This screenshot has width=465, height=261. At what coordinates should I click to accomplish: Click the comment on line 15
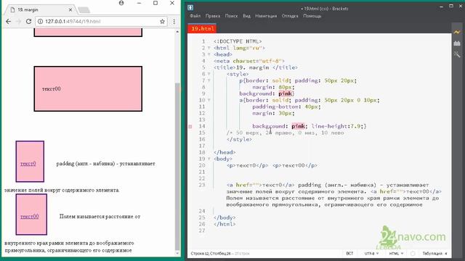coord(286,133)
